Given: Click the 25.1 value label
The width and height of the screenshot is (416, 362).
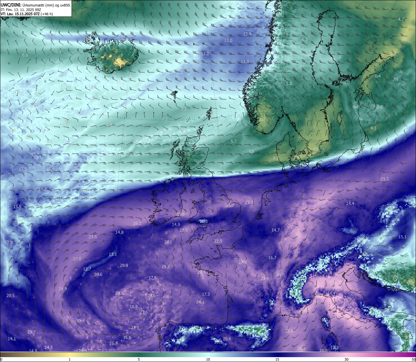Looking at the screenshot, I should pyautogui.click(x=137, y=224).
